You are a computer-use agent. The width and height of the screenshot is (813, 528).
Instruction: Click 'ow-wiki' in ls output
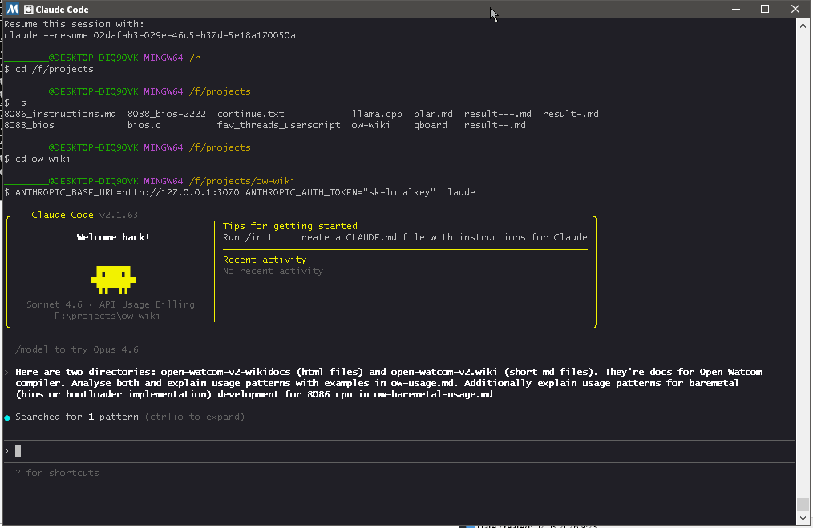(370, 126)
